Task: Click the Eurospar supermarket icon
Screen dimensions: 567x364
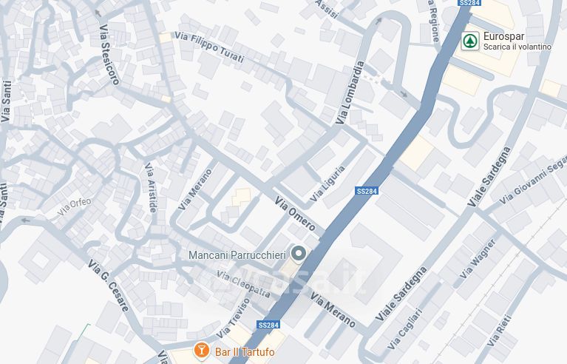Action: [470, 41]
